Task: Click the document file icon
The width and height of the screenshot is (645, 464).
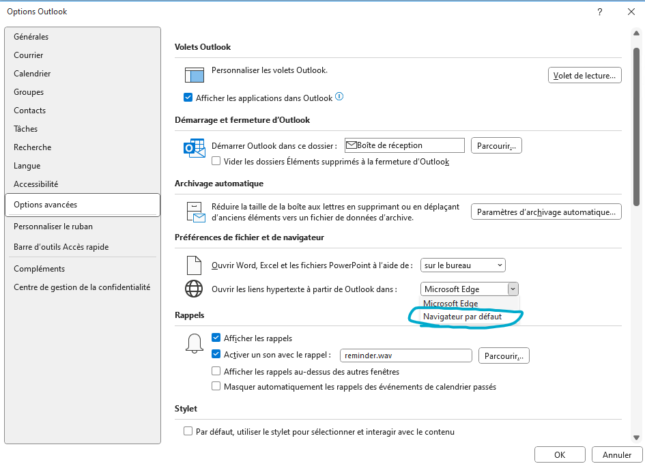Action: [x=195, y=265]
